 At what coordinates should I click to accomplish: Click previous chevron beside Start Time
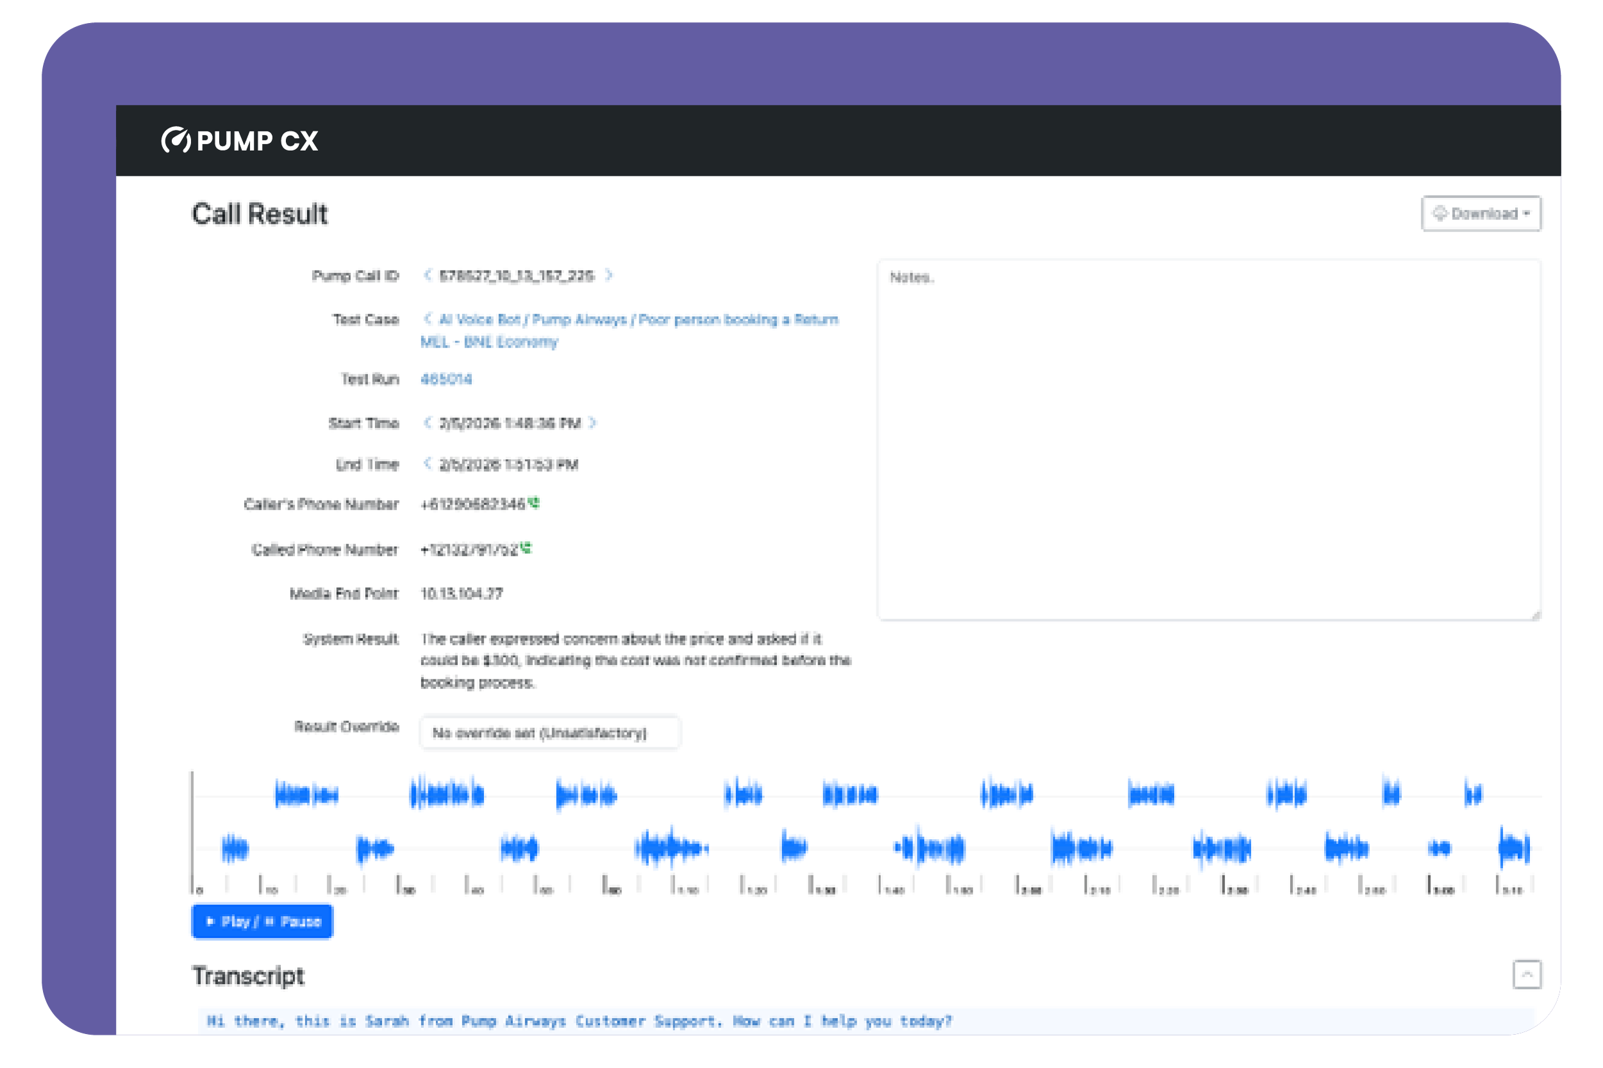[x=427, y=423]
